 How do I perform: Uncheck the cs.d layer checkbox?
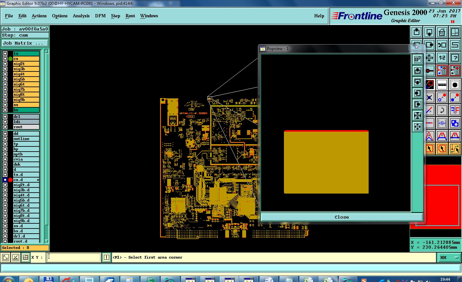[5, 180]
